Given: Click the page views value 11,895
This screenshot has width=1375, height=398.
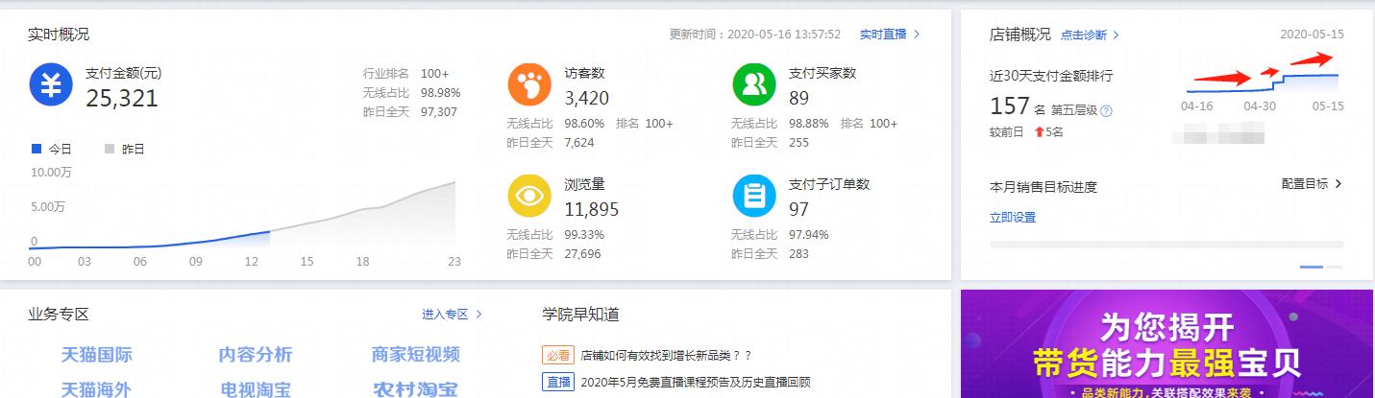Looking at the screenshot, I should tap(592, 209).
